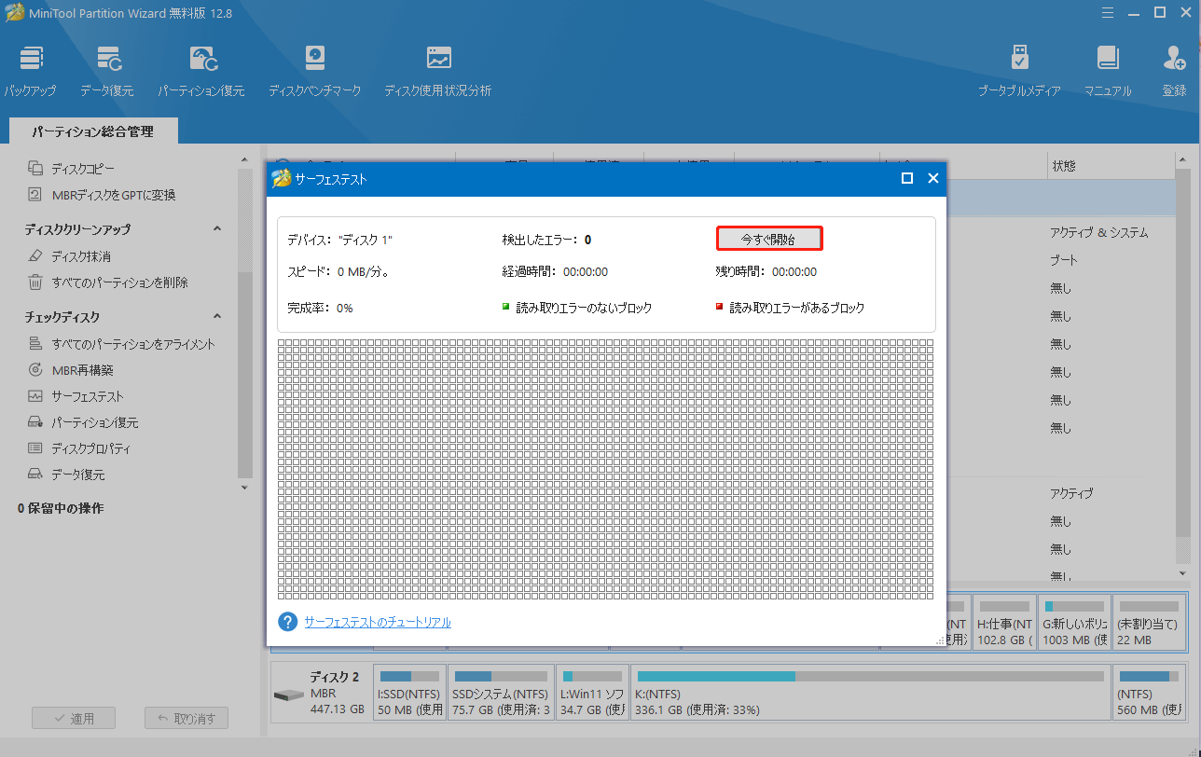
Task: Click the 適用 button
Action: click(74, 718)
